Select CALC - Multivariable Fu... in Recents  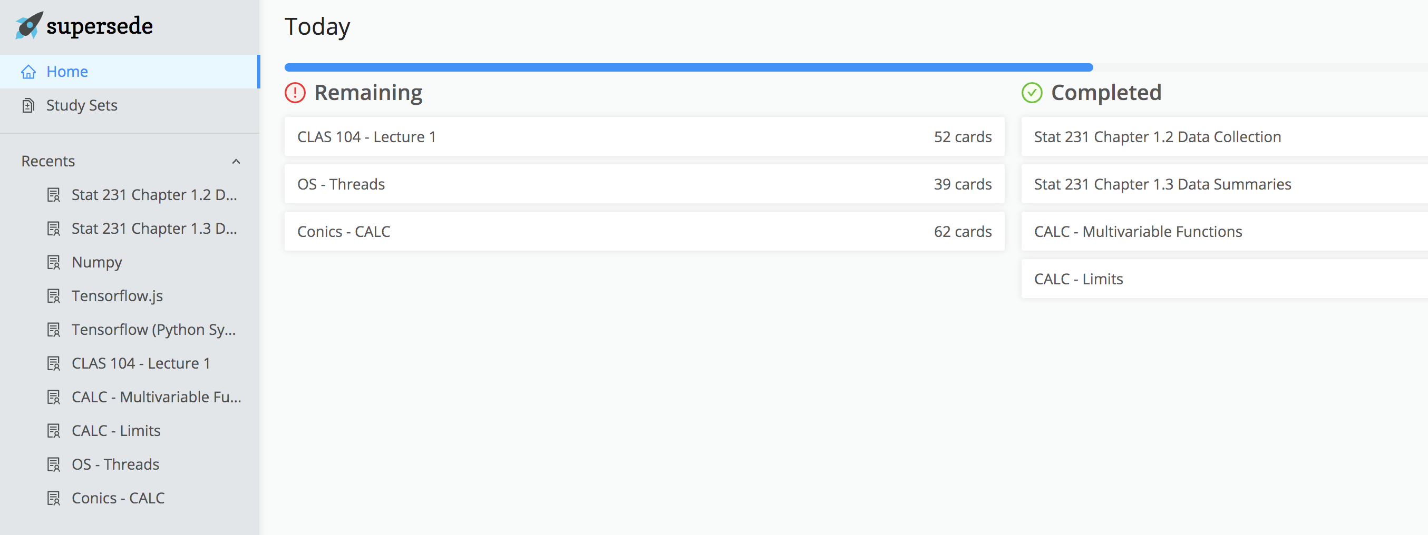pos(156,397)
